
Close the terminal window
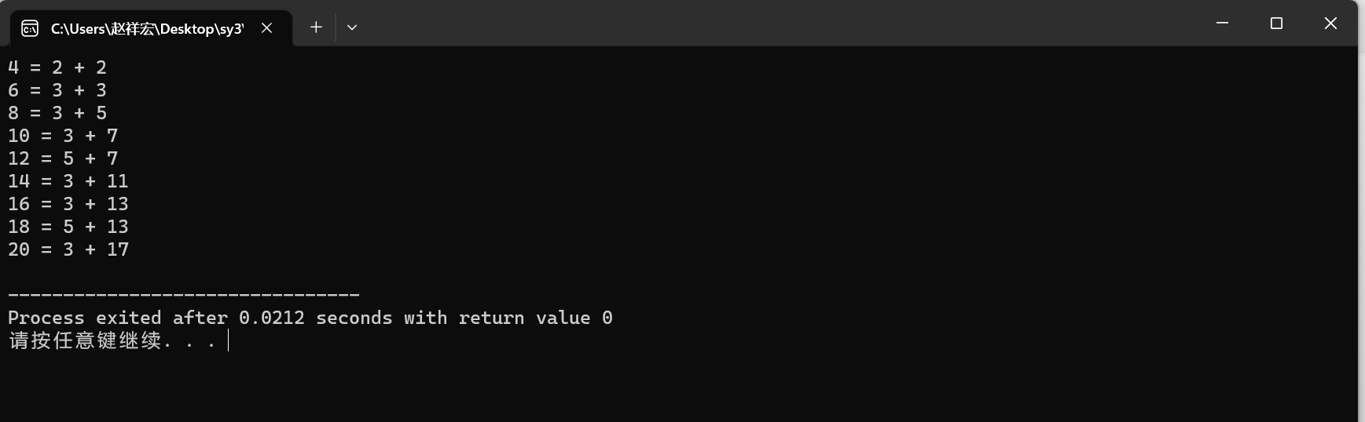1330,24
